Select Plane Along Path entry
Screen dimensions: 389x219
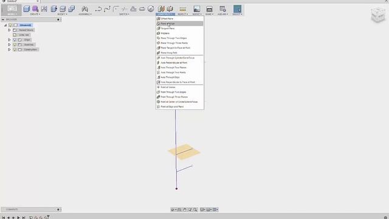coord(180,53)
